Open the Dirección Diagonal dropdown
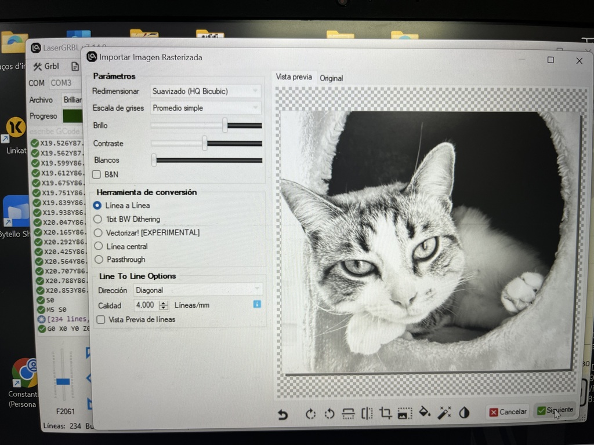 tap(198, 290)
